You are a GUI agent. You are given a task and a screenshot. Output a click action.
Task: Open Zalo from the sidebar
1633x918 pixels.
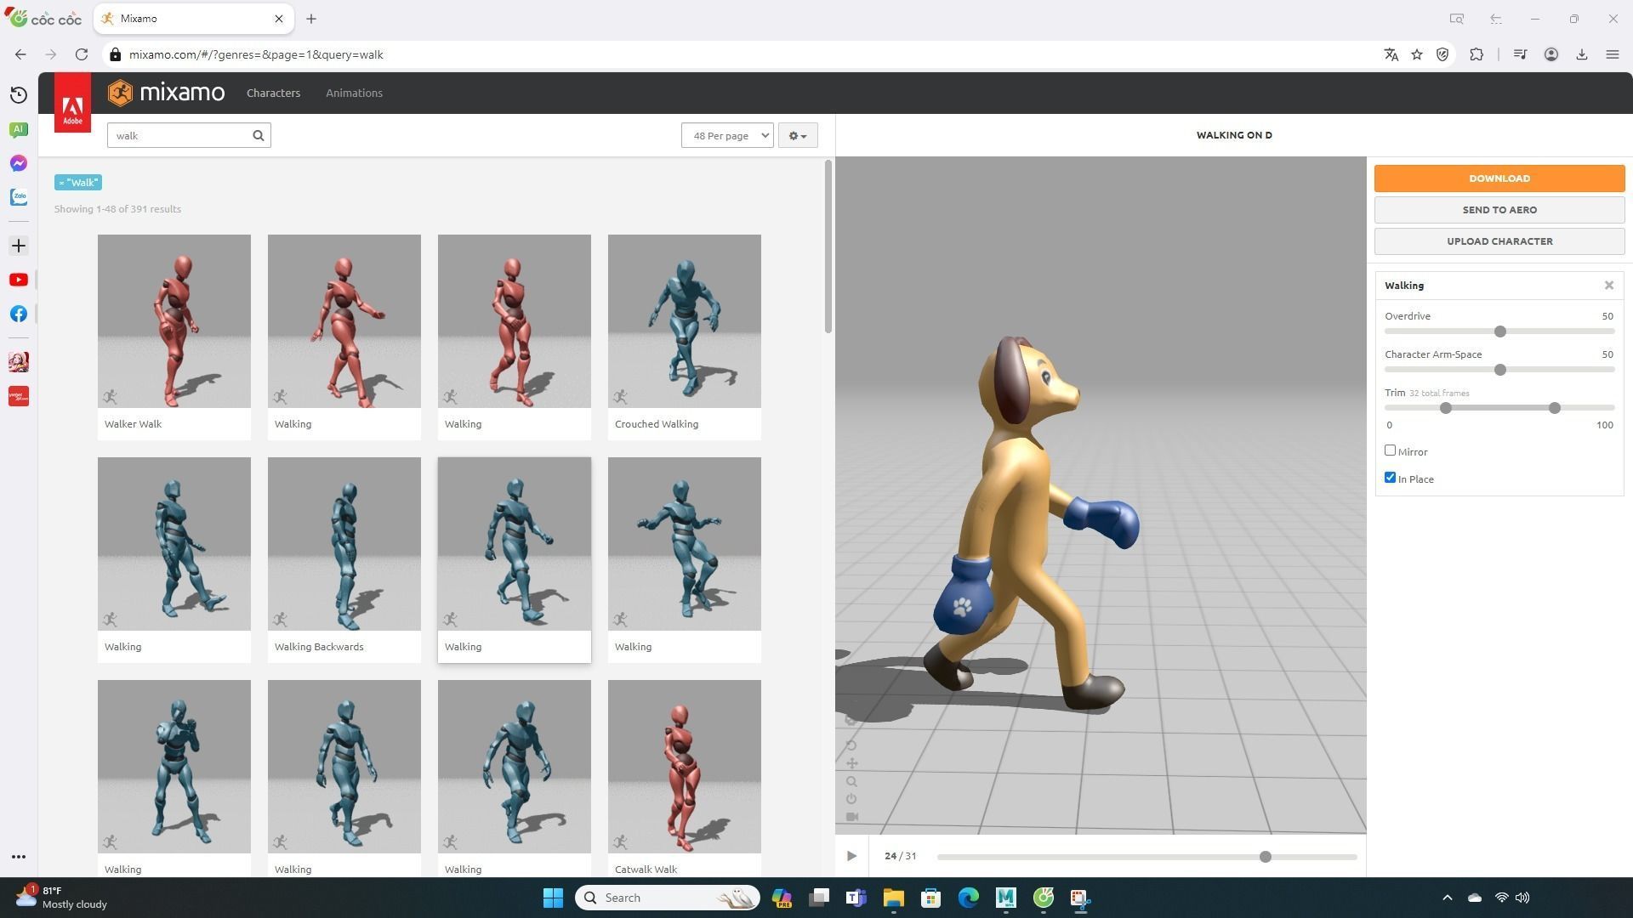point(19,197)
